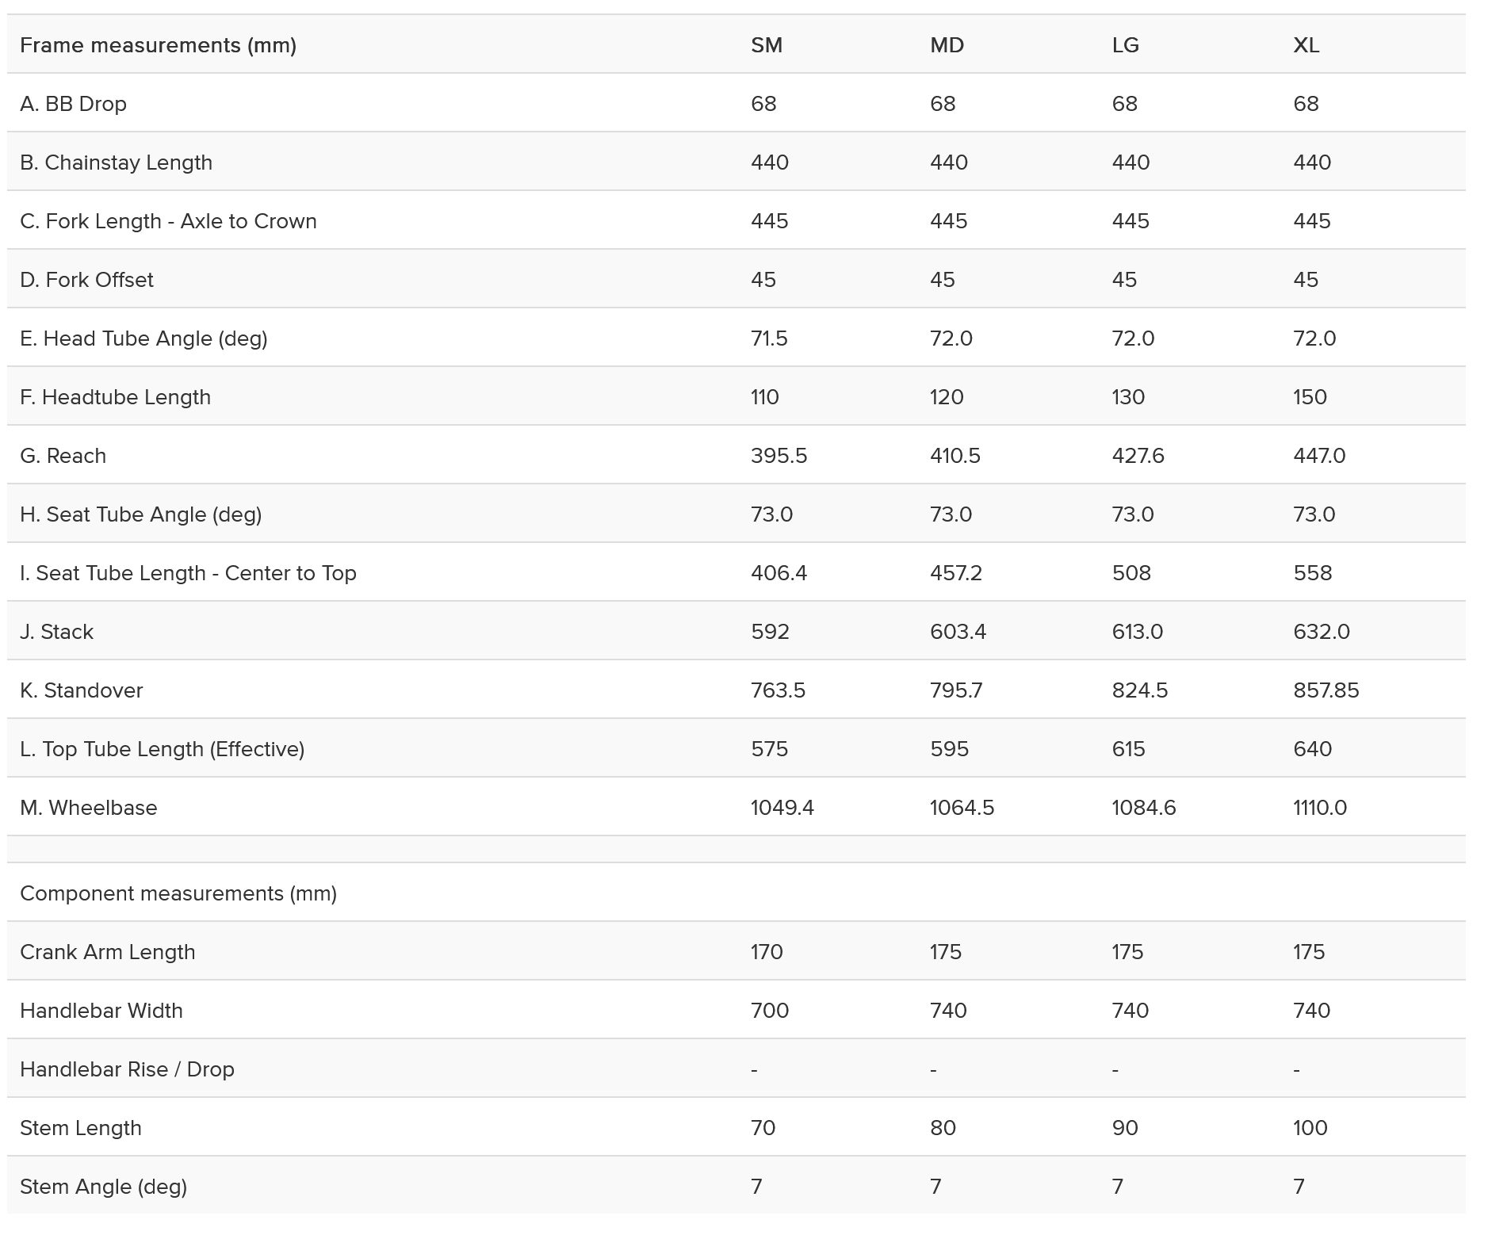
Task: Select the XL Standover value 857.85
Action: coord(1326,690)
